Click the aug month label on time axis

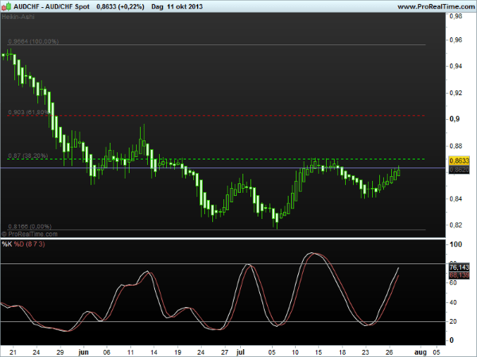[x=421, y=352]
